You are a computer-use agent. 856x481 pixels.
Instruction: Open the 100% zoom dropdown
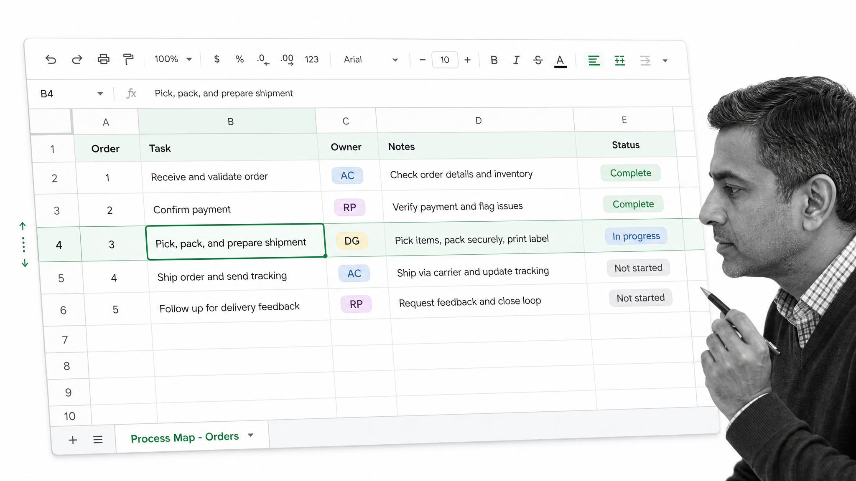173,59
